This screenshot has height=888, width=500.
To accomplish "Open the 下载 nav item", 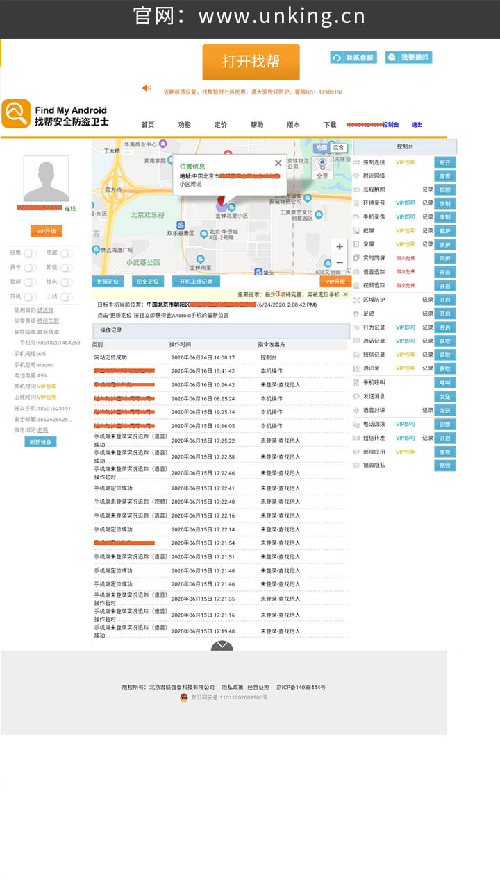I will [x=330, y=125].
